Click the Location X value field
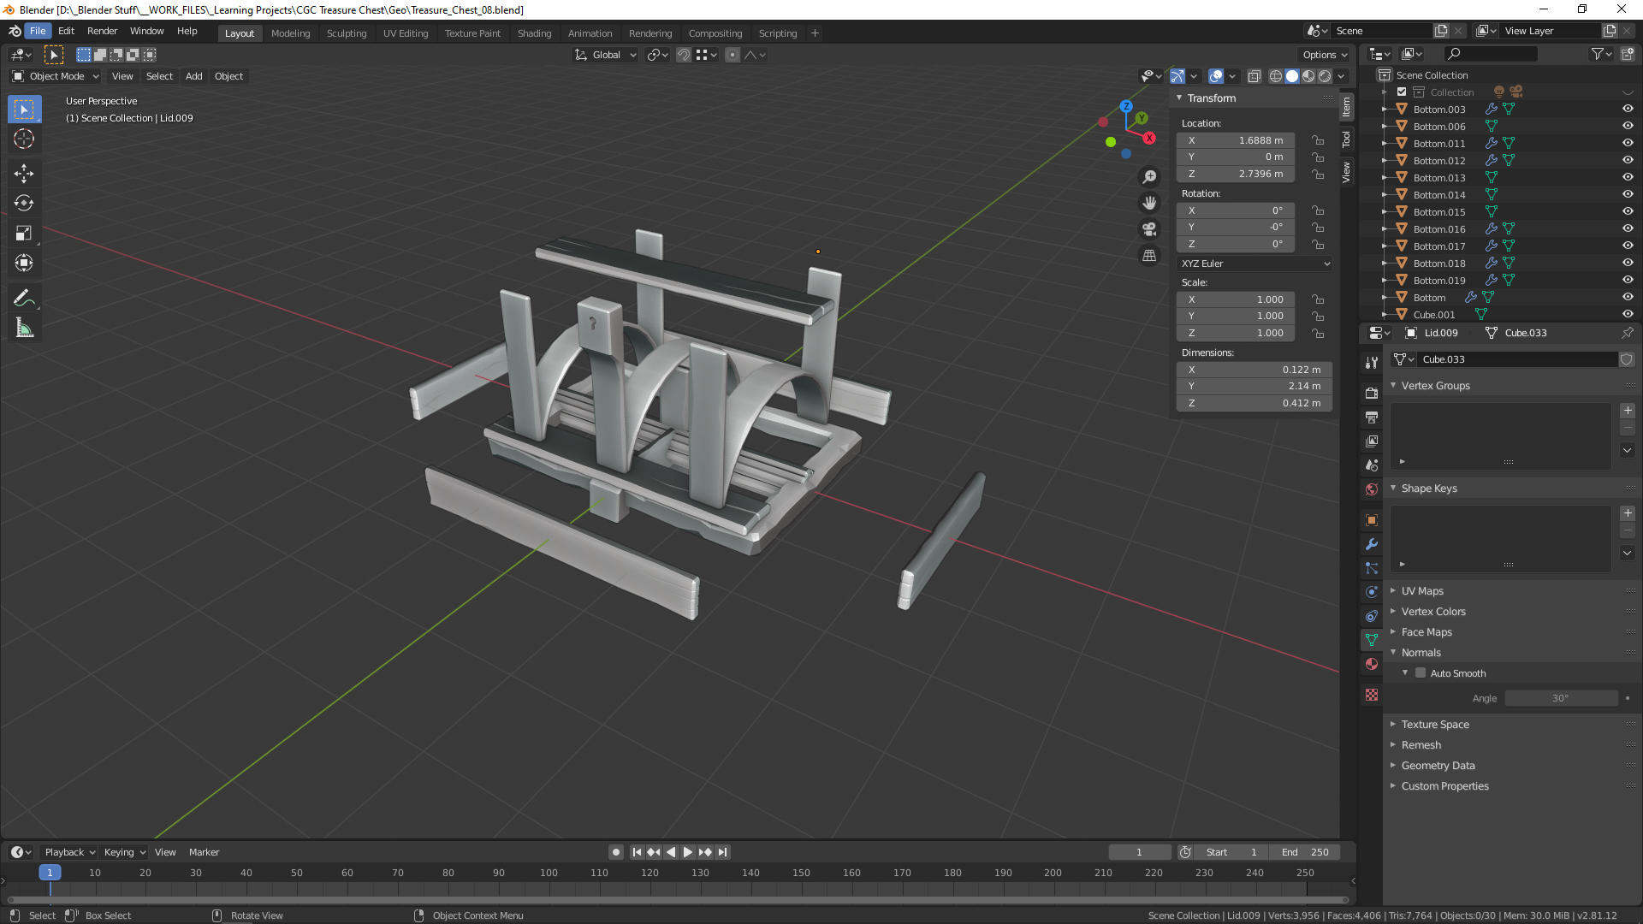Viewport: 1643px width, 924px height. point(1235,140)
